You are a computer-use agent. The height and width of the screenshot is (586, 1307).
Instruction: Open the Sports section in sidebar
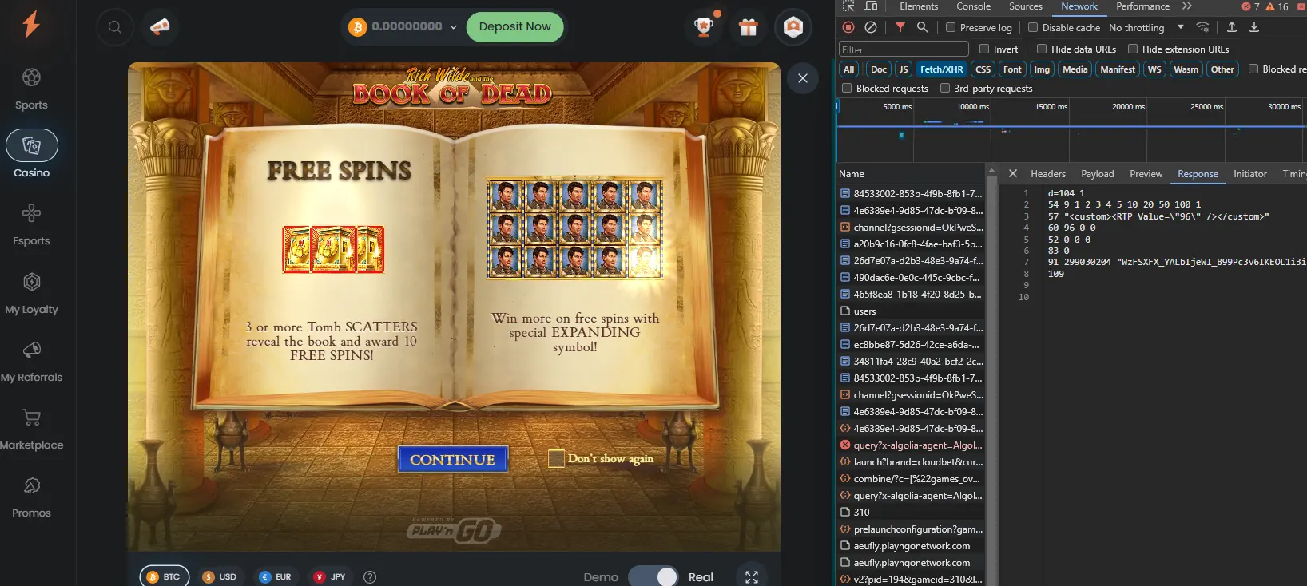tap(31, 89)
